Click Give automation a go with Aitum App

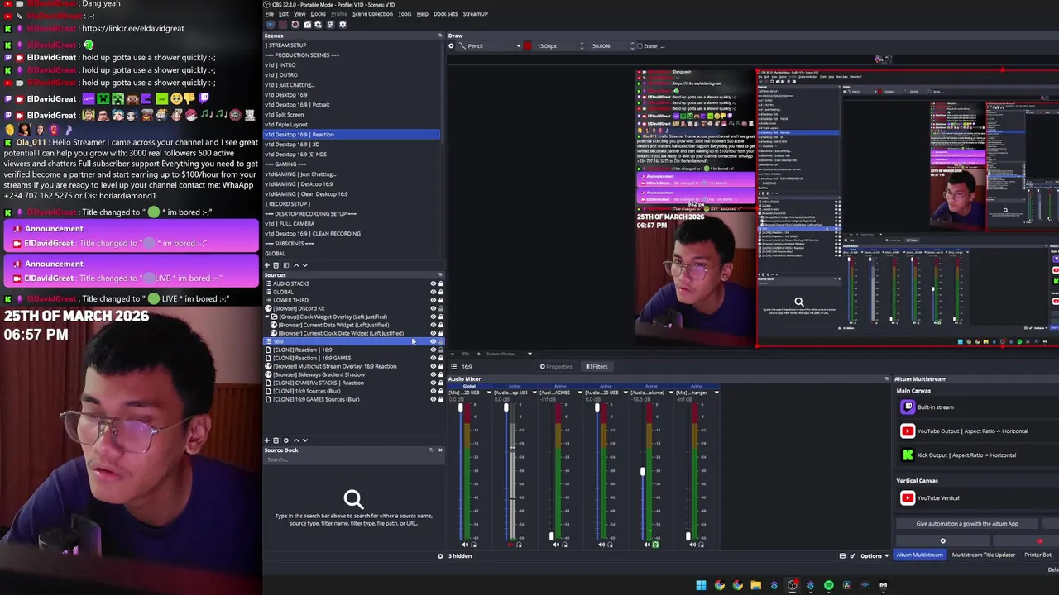(x=967, y=524)
